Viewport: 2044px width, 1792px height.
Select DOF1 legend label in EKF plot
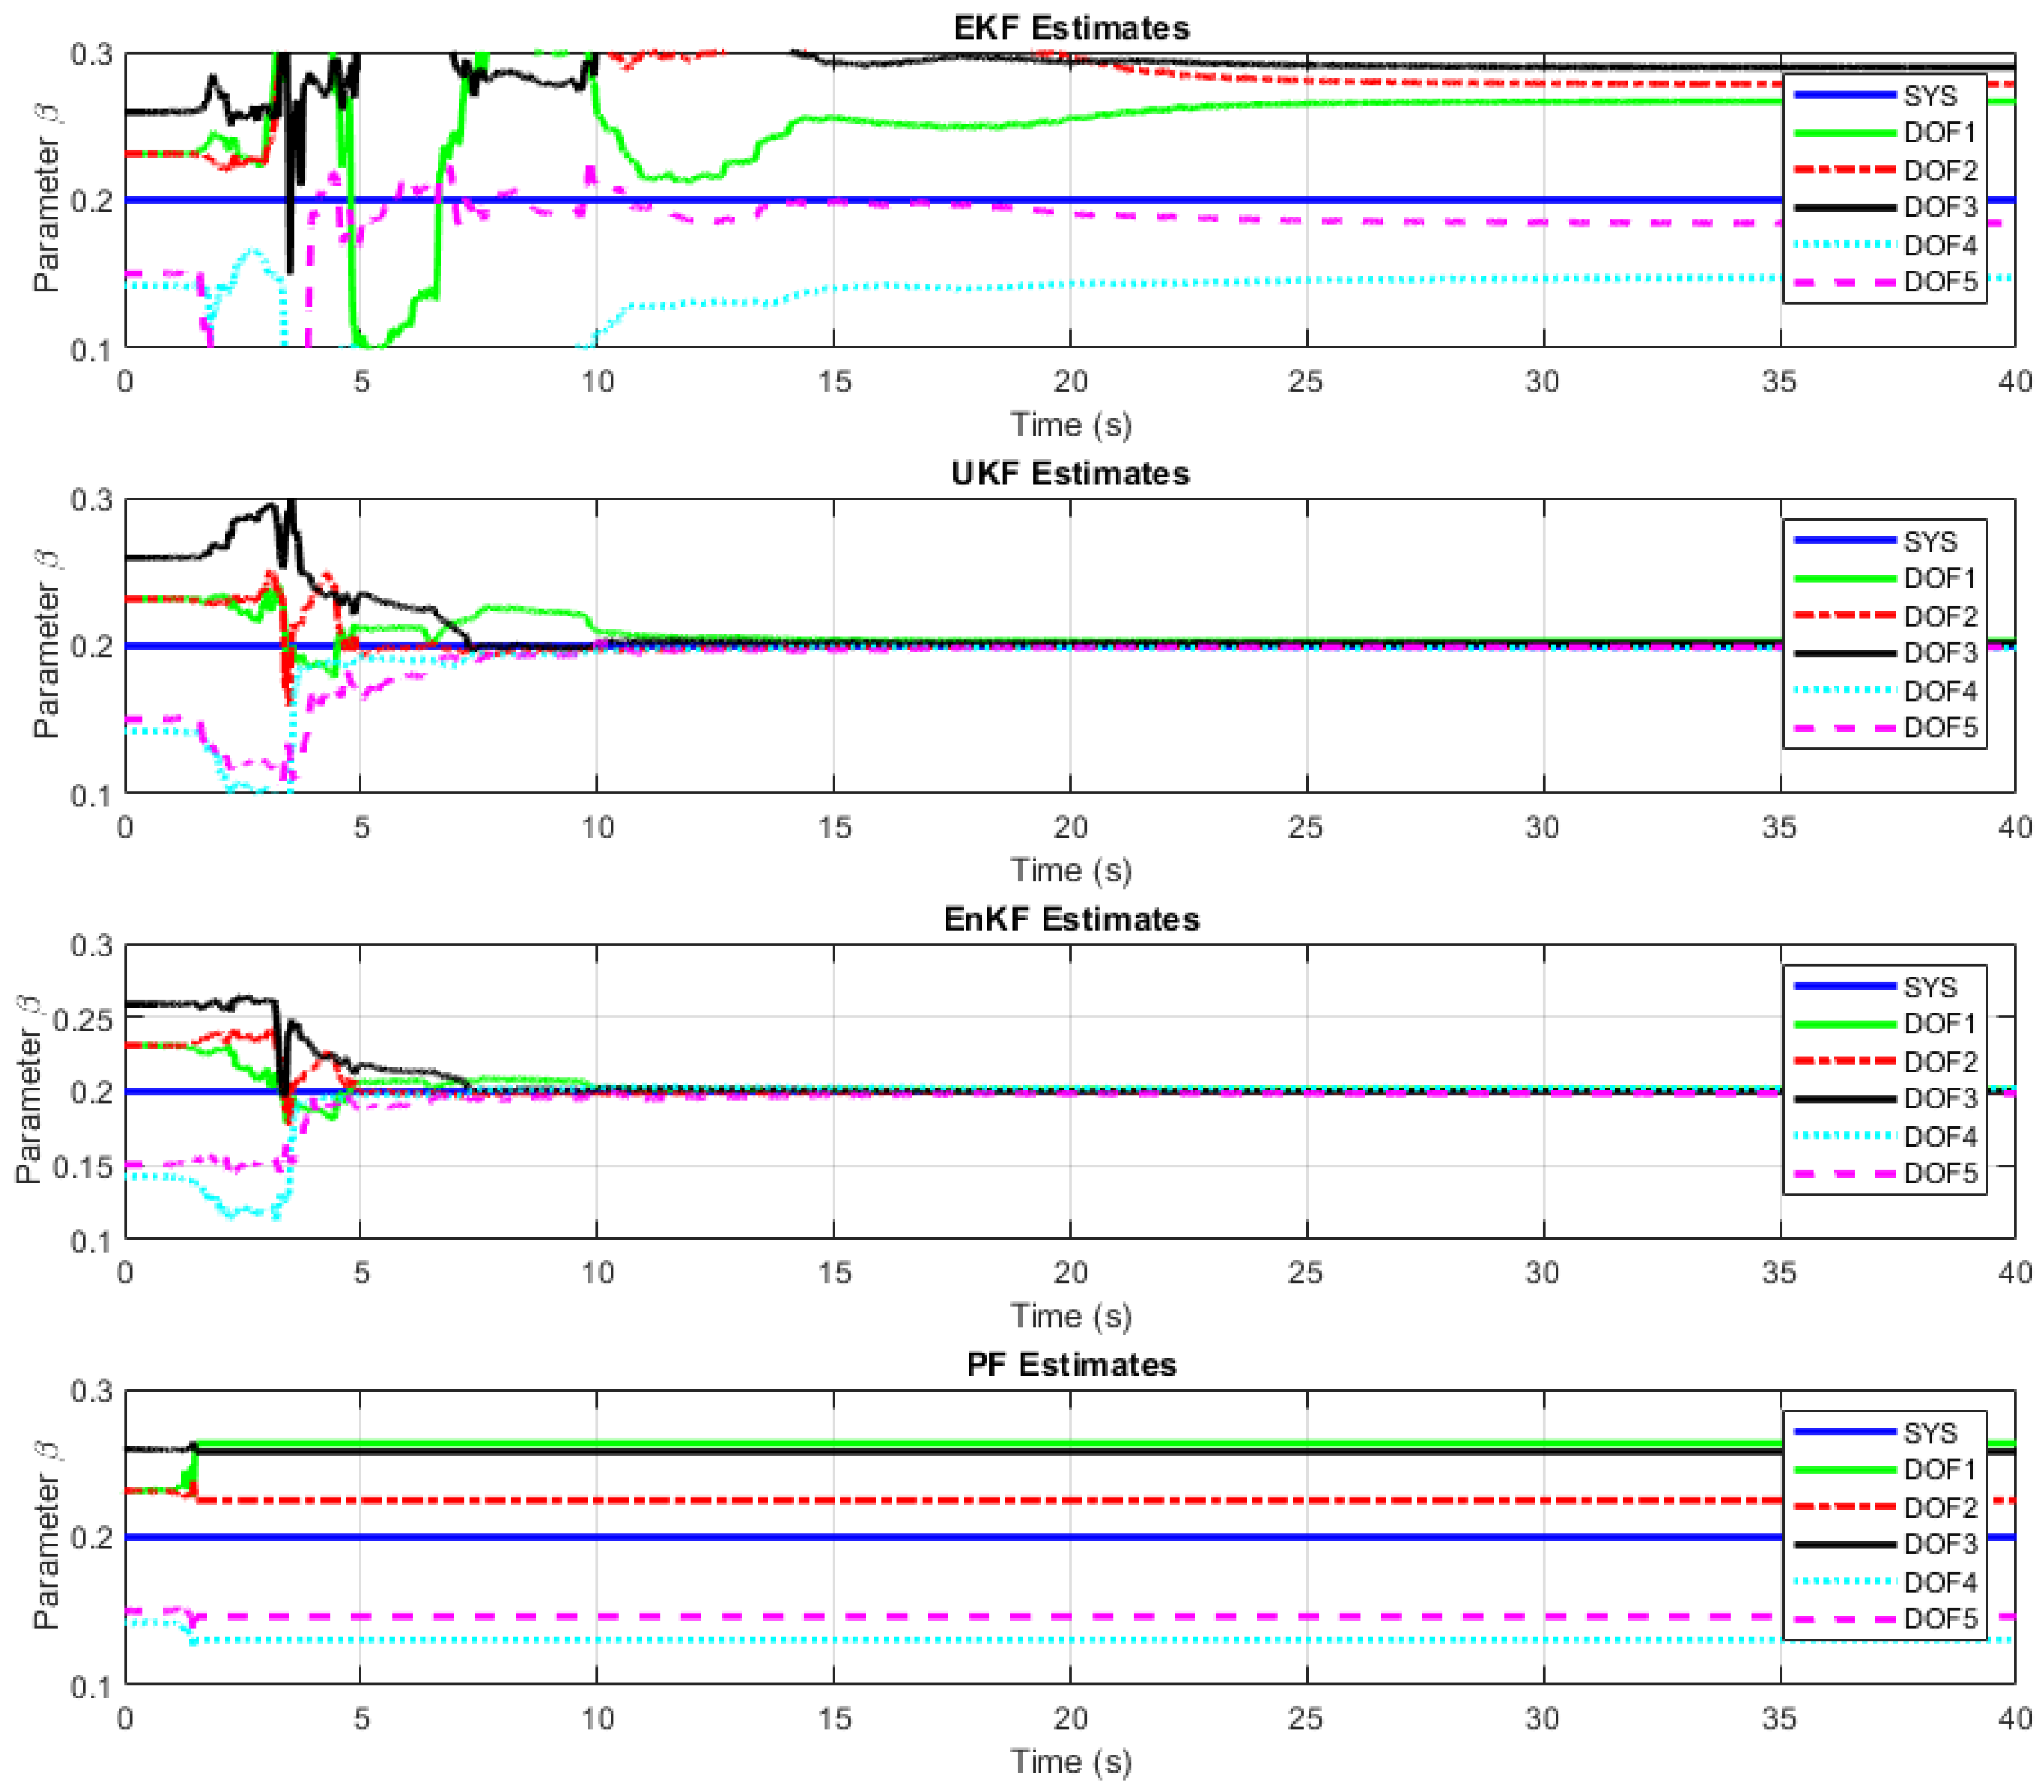pos(1939,133)
